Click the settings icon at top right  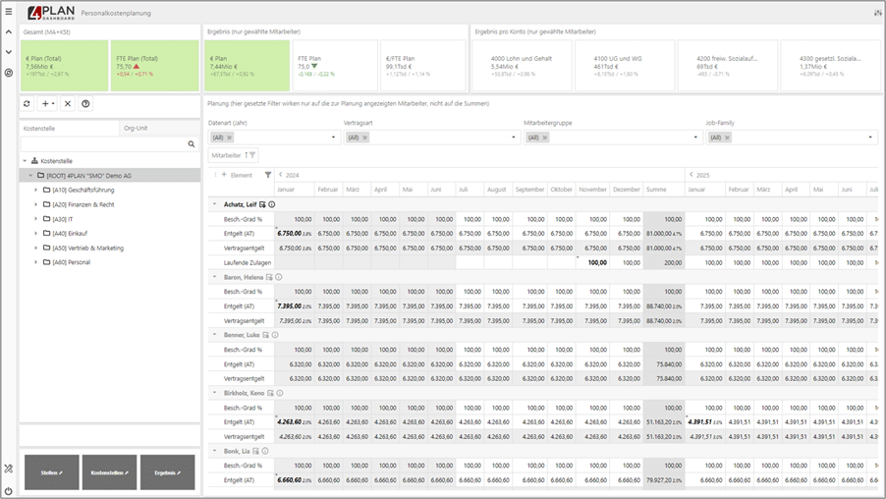coord(877,13)
